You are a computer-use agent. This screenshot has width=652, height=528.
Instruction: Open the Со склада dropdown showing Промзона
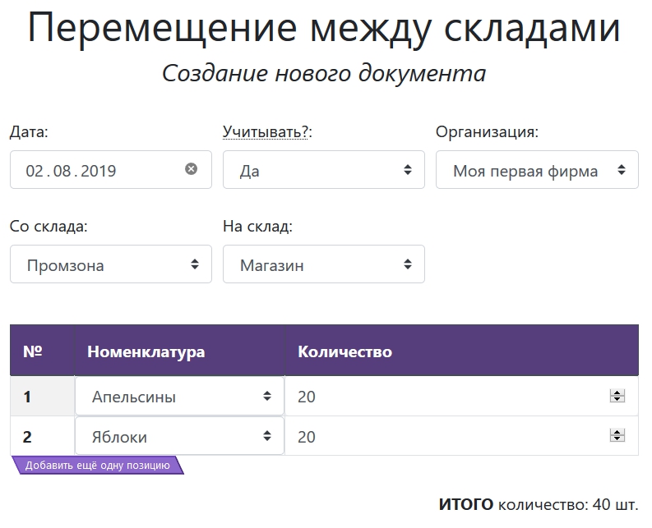coord(111,264)
